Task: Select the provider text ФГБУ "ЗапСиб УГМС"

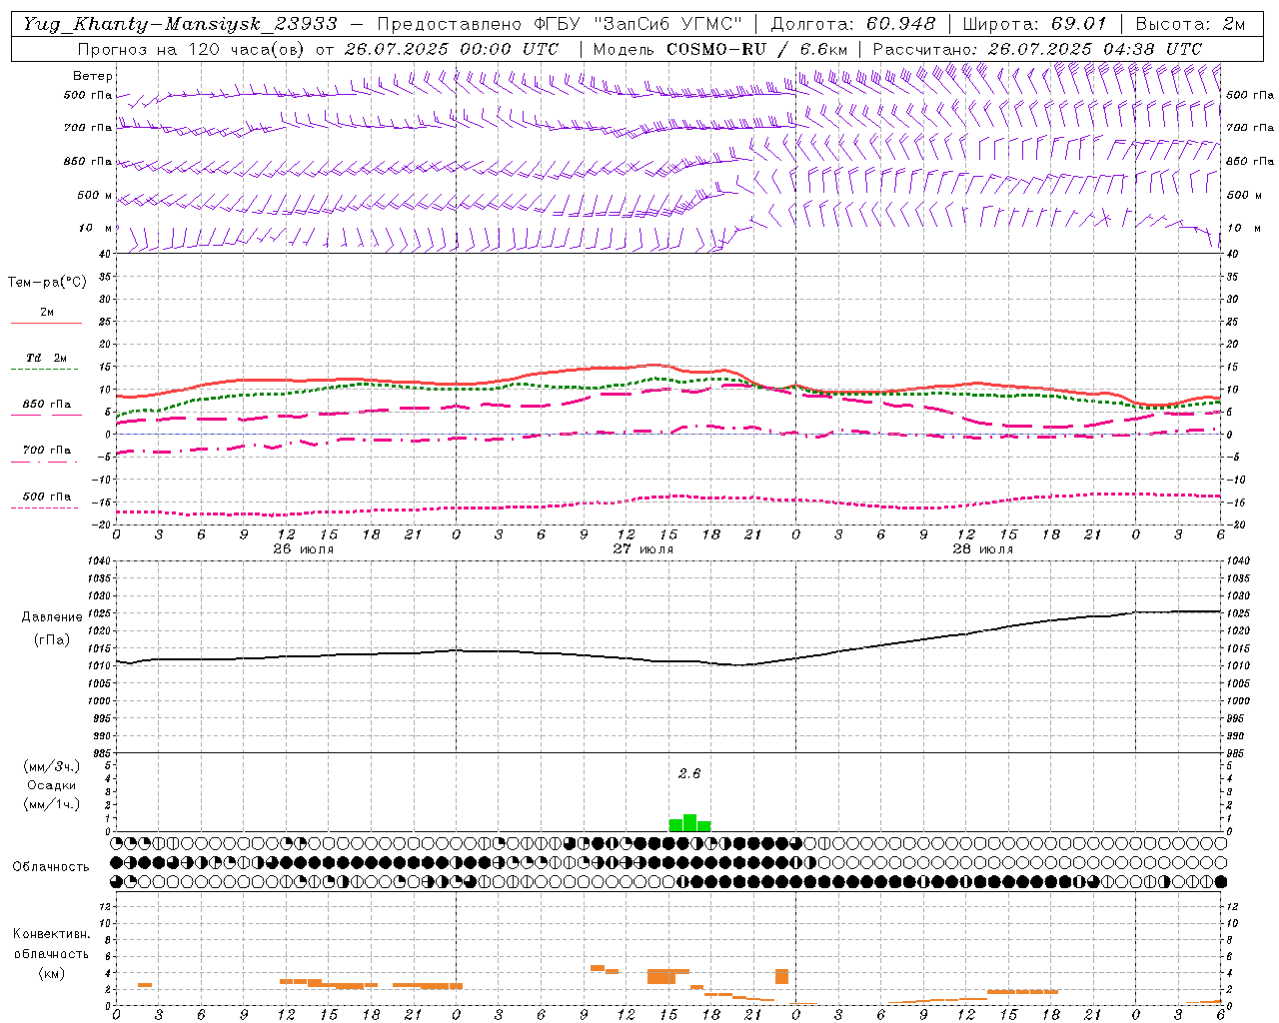Action: tap(636, 24)
